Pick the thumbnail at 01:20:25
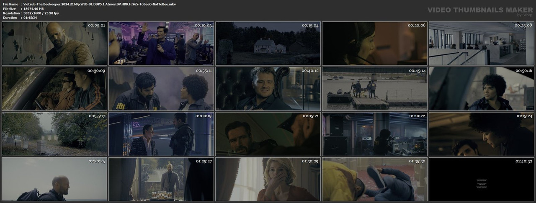 [x=54, y=179]
